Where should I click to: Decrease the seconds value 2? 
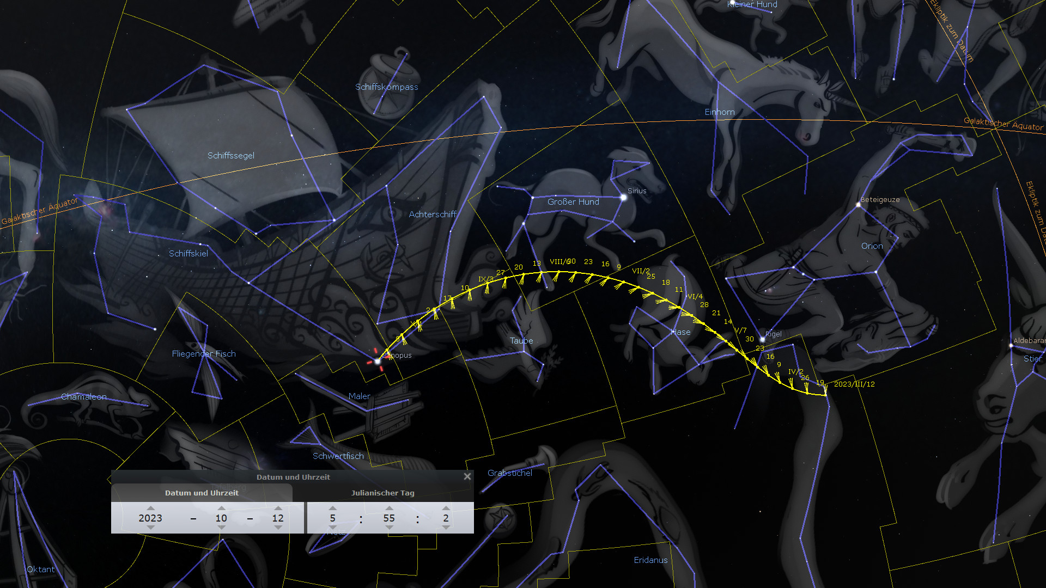pyautogui.click(x=446, y=528)
